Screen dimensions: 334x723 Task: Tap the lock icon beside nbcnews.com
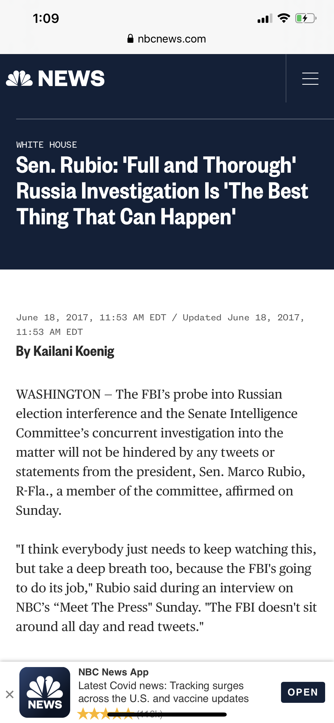tap(130, 39)
